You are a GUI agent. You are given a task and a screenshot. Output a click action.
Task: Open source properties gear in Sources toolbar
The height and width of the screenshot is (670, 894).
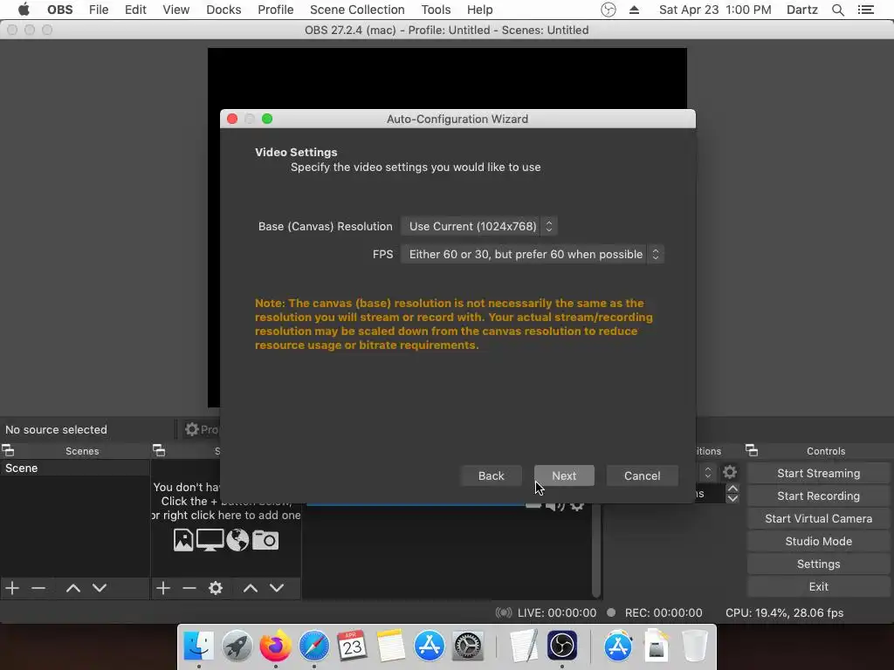[x=216, y=588]
